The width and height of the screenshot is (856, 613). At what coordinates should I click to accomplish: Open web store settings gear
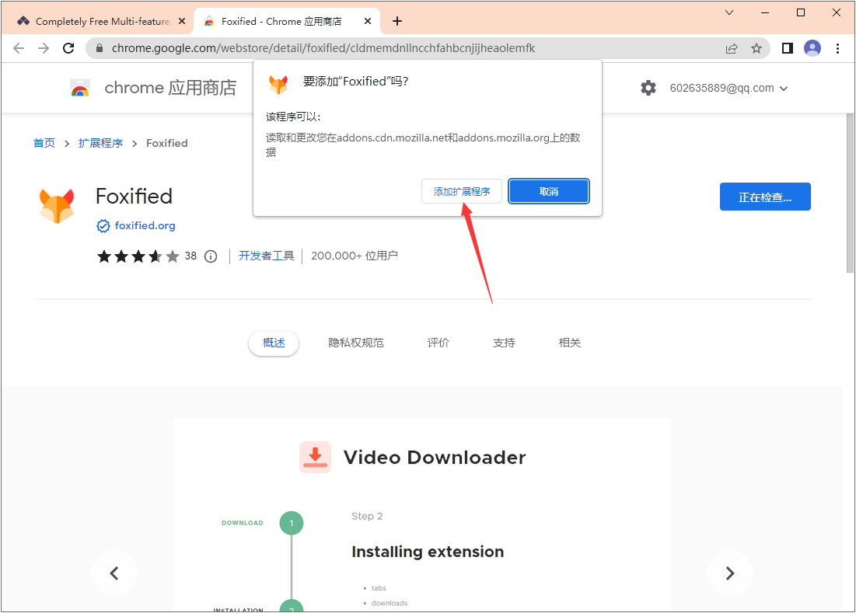pyautogui.click(x=648, y=88)
